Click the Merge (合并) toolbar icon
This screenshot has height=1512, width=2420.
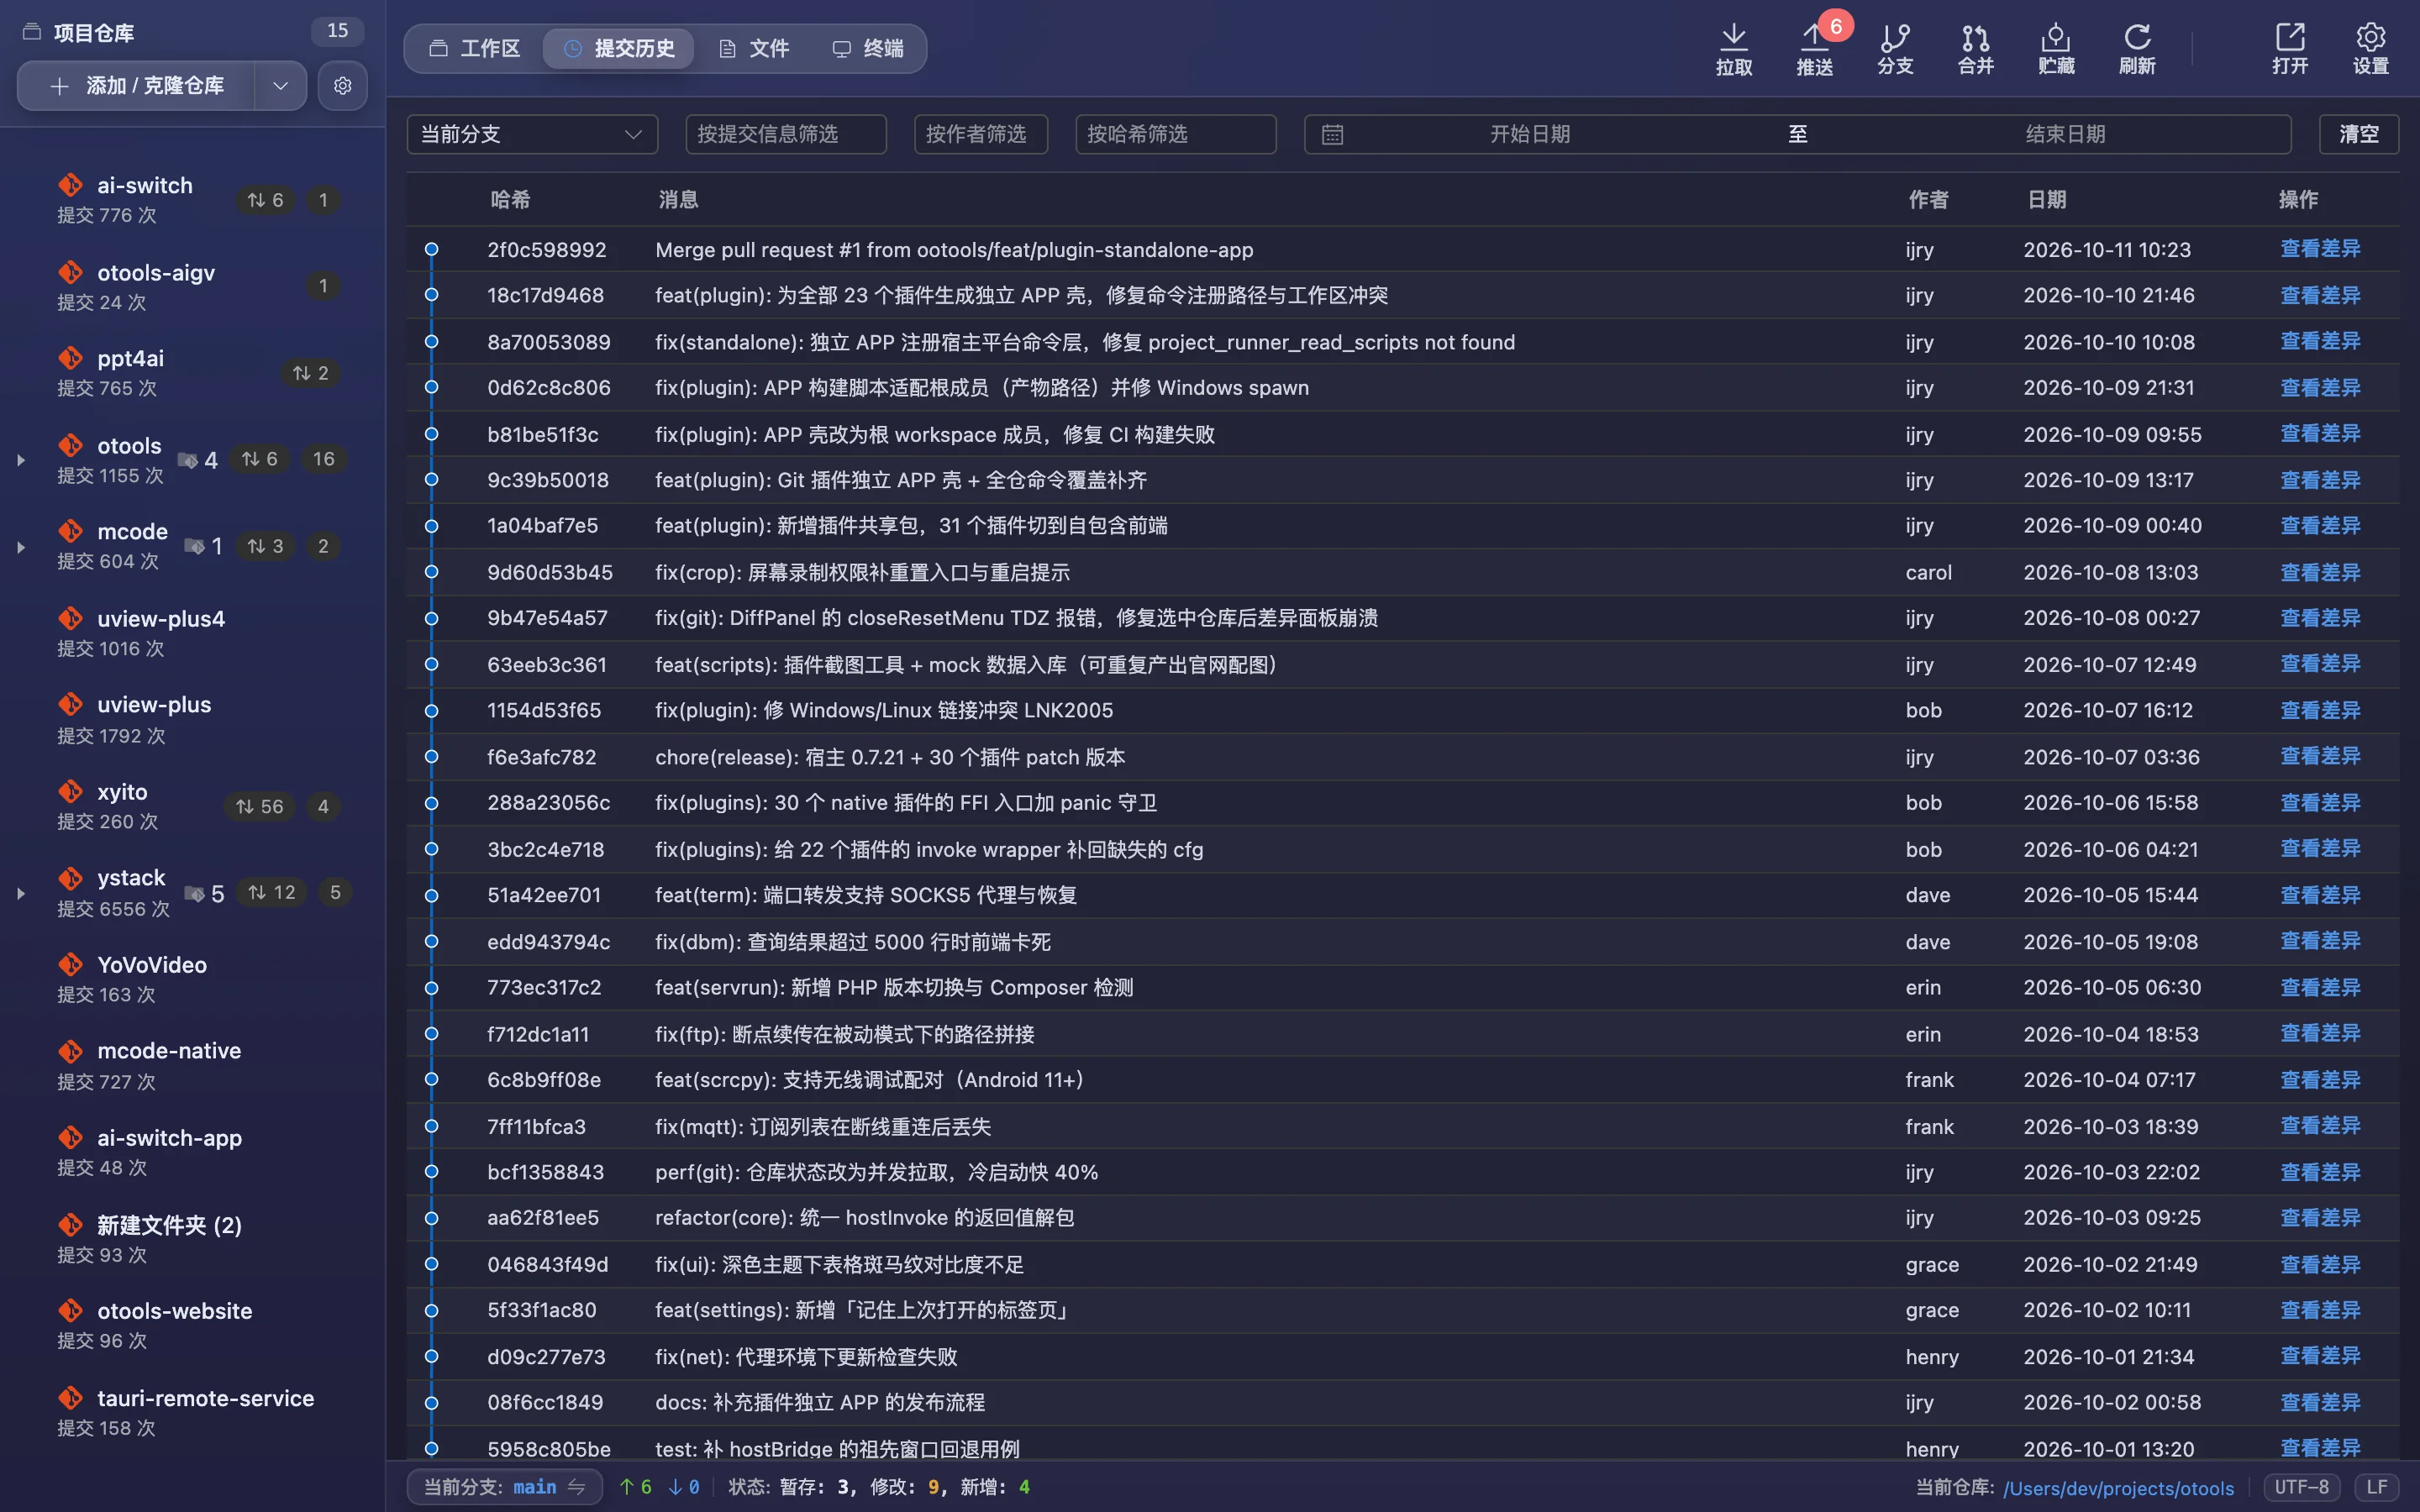tap(1975, 49)
